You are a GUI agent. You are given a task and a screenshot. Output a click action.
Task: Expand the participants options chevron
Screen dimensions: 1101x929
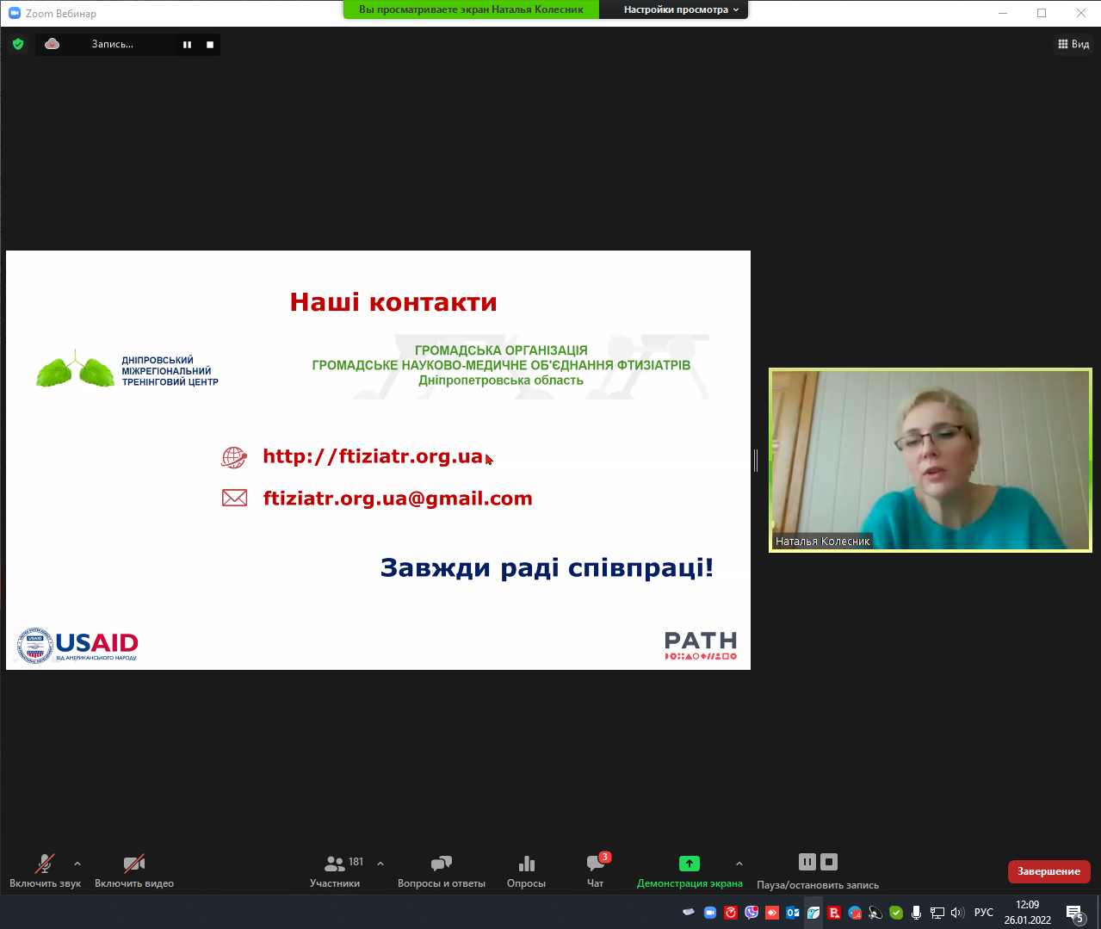tap(380, 864)
